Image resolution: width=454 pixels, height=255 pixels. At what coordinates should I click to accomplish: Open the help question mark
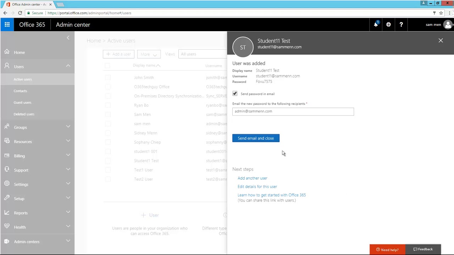pos(401,24)
